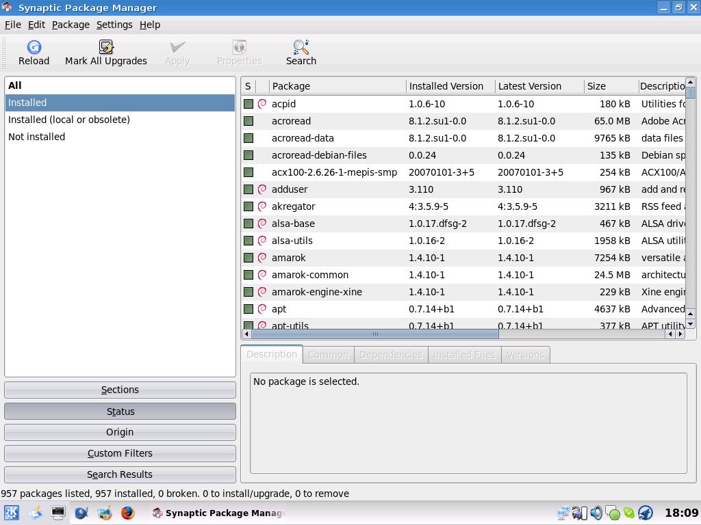Screen dimensions: 701x525
Task: Click the Debian swirl icon next to apt
Action: click(262, 309)
